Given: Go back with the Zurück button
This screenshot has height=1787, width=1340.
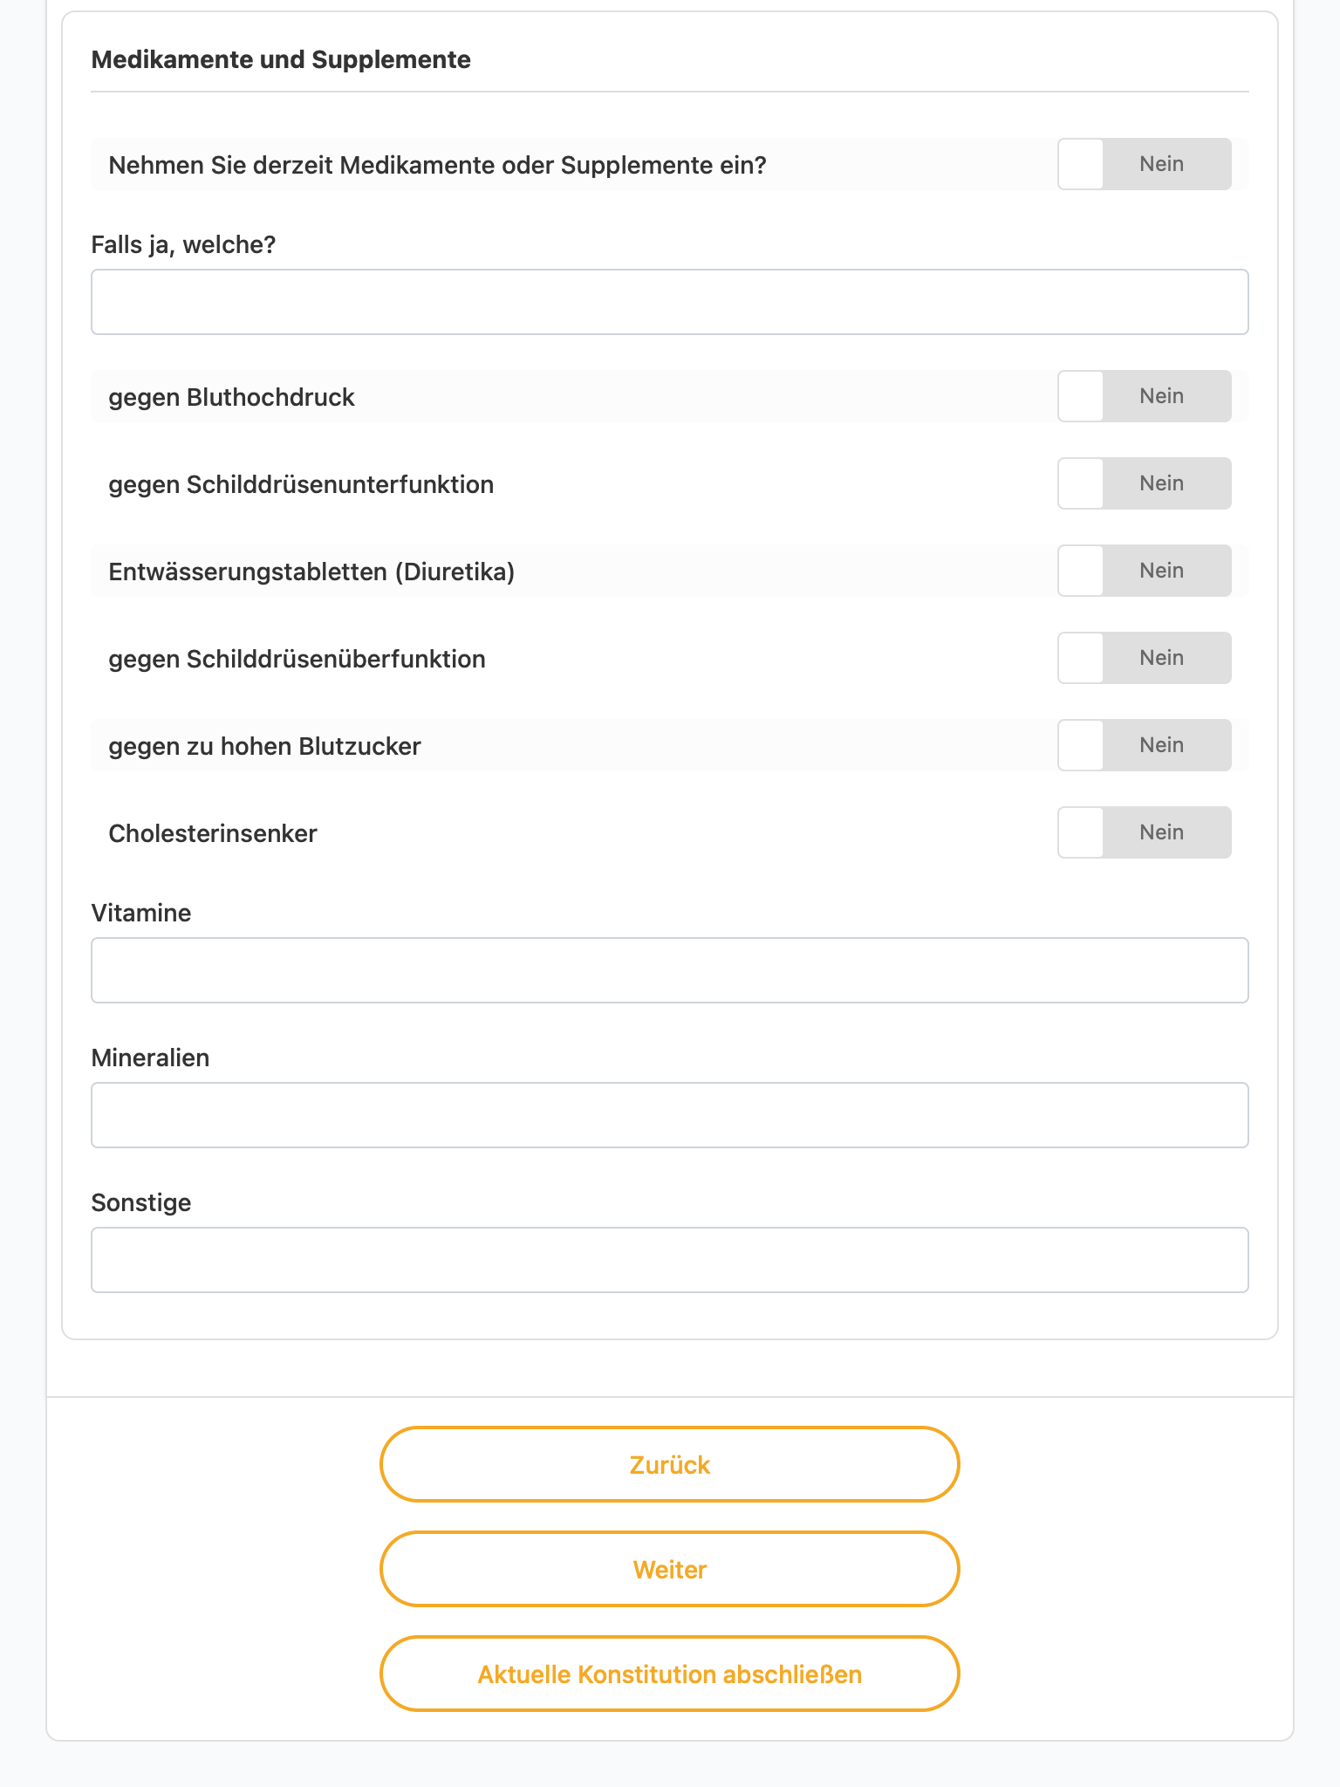Looking at the screenshot, I should click(x=670, y=1464).
